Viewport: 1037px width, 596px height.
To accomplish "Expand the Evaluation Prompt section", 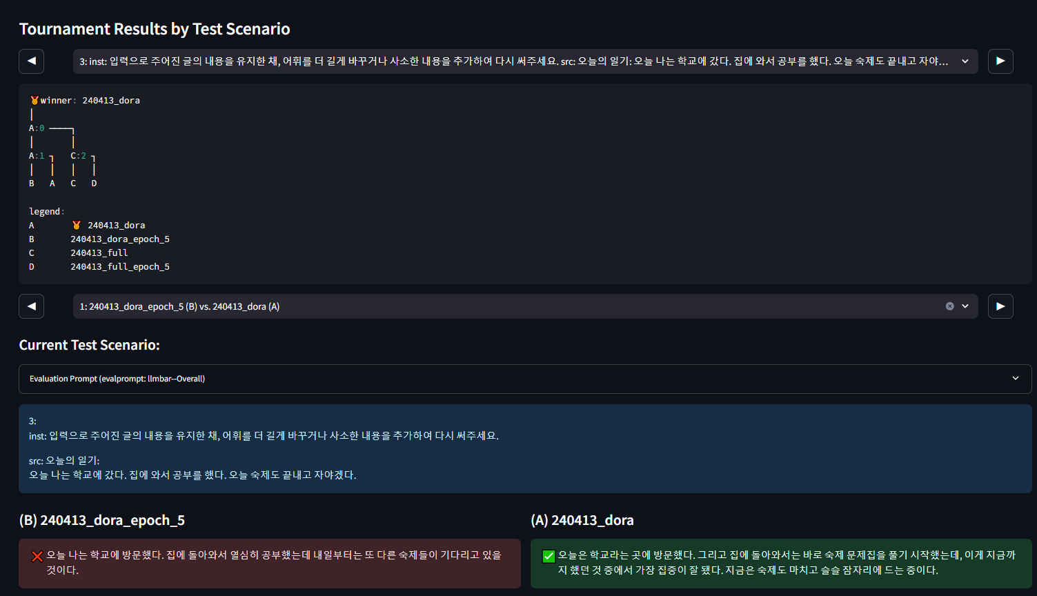I will click(524, 379).
